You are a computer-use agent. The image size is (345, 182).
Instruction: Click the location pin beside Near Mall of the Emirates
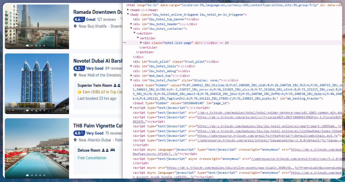(x=75, y=75)
